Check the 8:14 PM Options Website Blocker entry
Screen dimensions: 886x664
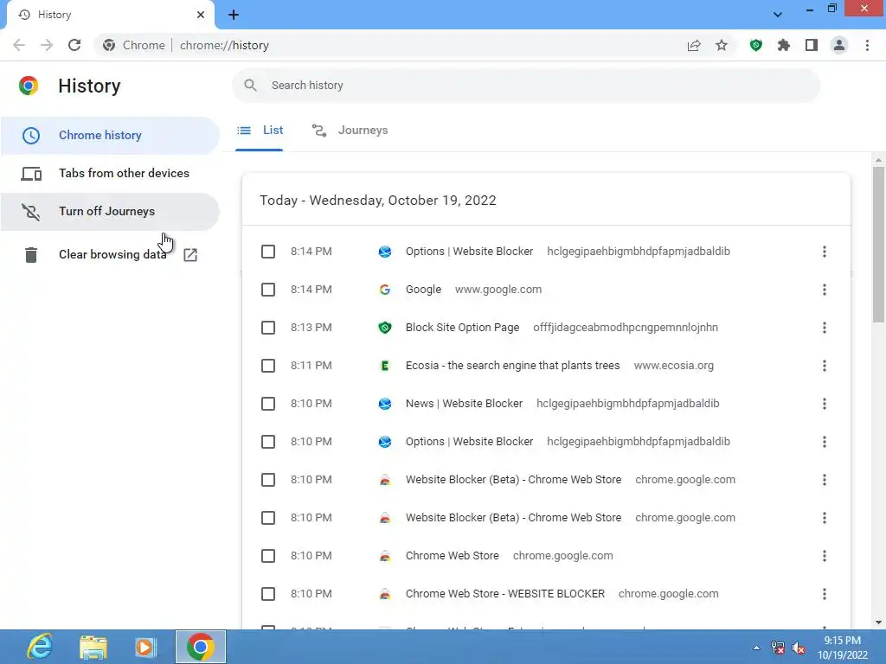tap(268, 252)
